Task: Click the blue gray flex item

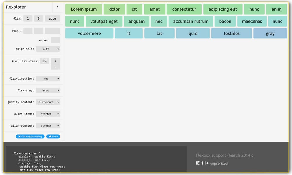Action: 270,34
